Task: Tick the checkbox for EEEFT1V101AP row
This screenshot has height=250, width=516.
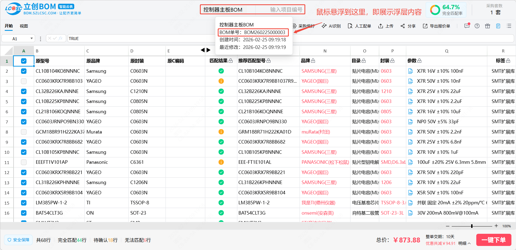Action: [x=24, y=162]
